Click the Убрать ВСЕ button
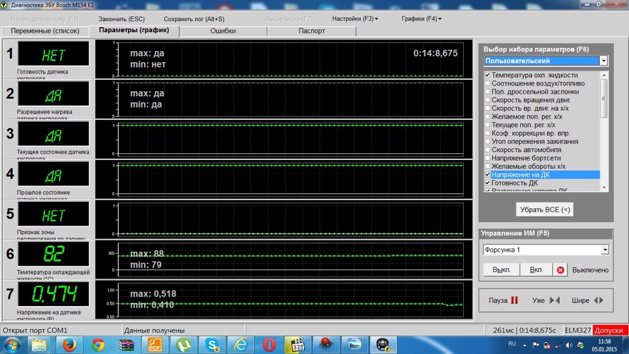Viewport: 629px width, 354px height. [x=544, y=210]
